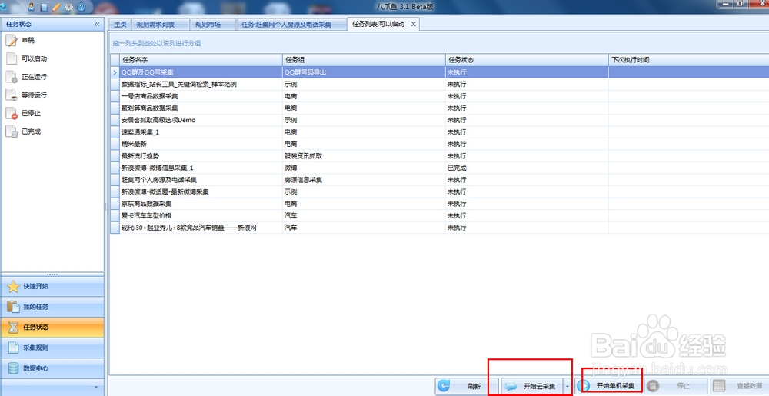769x396 pixels.
Task: Click 服装资讯抓取 task group cell
Action: (364, 156)
